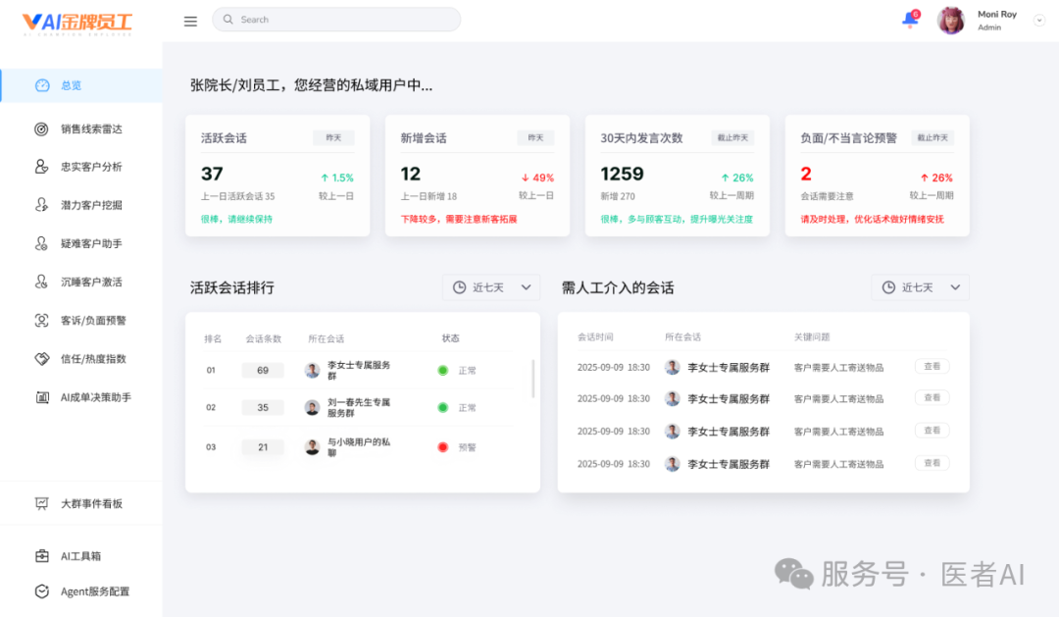This screenshot has width=1059, height=617.
Task: Open the notification bell
Action: pos(910,20)
